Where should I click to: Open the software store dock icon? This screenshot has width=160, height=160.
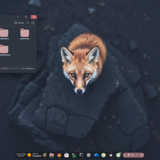(66, 155)
